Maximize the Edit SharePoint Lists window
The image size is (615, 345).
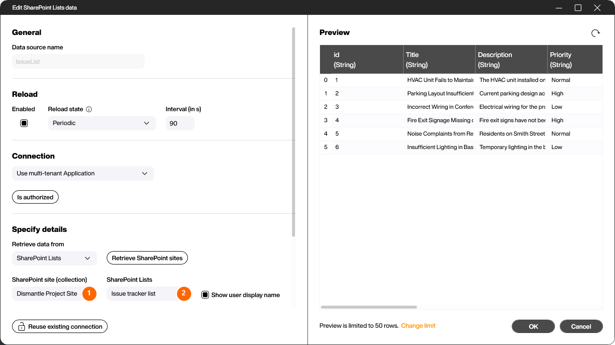pos(578,8)
